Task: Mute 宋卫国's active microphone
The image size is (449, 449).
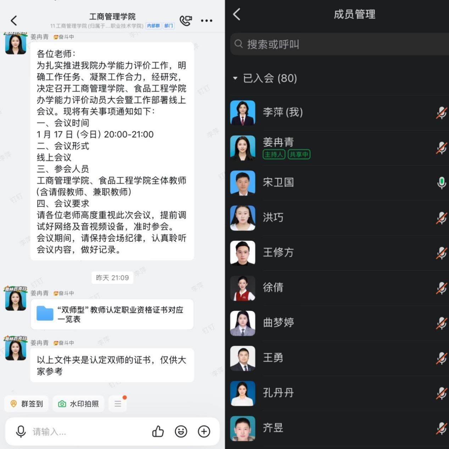Action: click(x=441, y=183)
